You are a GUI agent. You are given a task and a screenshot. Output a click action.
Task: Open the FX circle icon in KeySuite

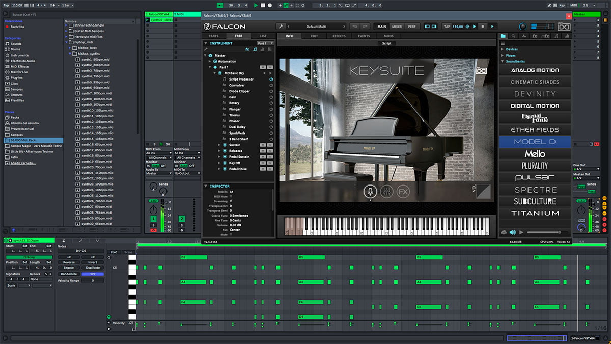[x=403, y=192]
